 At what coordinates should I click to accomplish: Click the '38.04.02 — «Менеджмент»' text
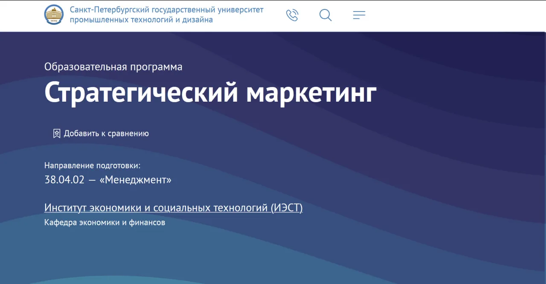point(108,180)
